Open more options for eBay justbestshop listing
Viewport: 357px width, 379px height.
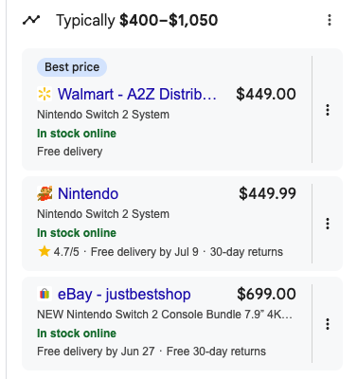(x=328, y=324)
